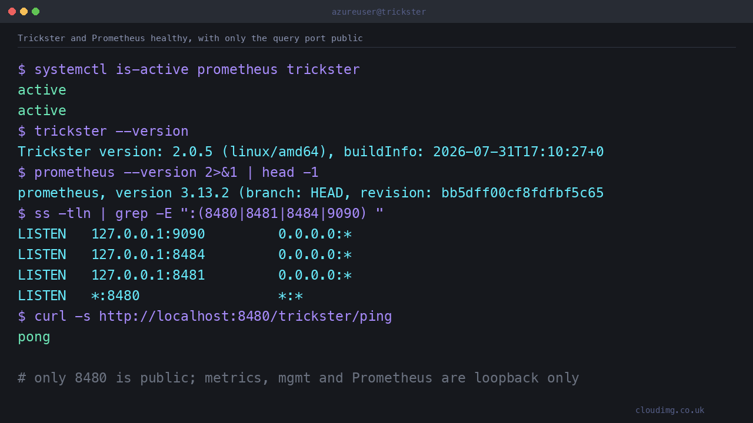The image size is (753, 423).
Task: Click the 'ss -tln | grep -E' command
Action: (x=201, y=213)
